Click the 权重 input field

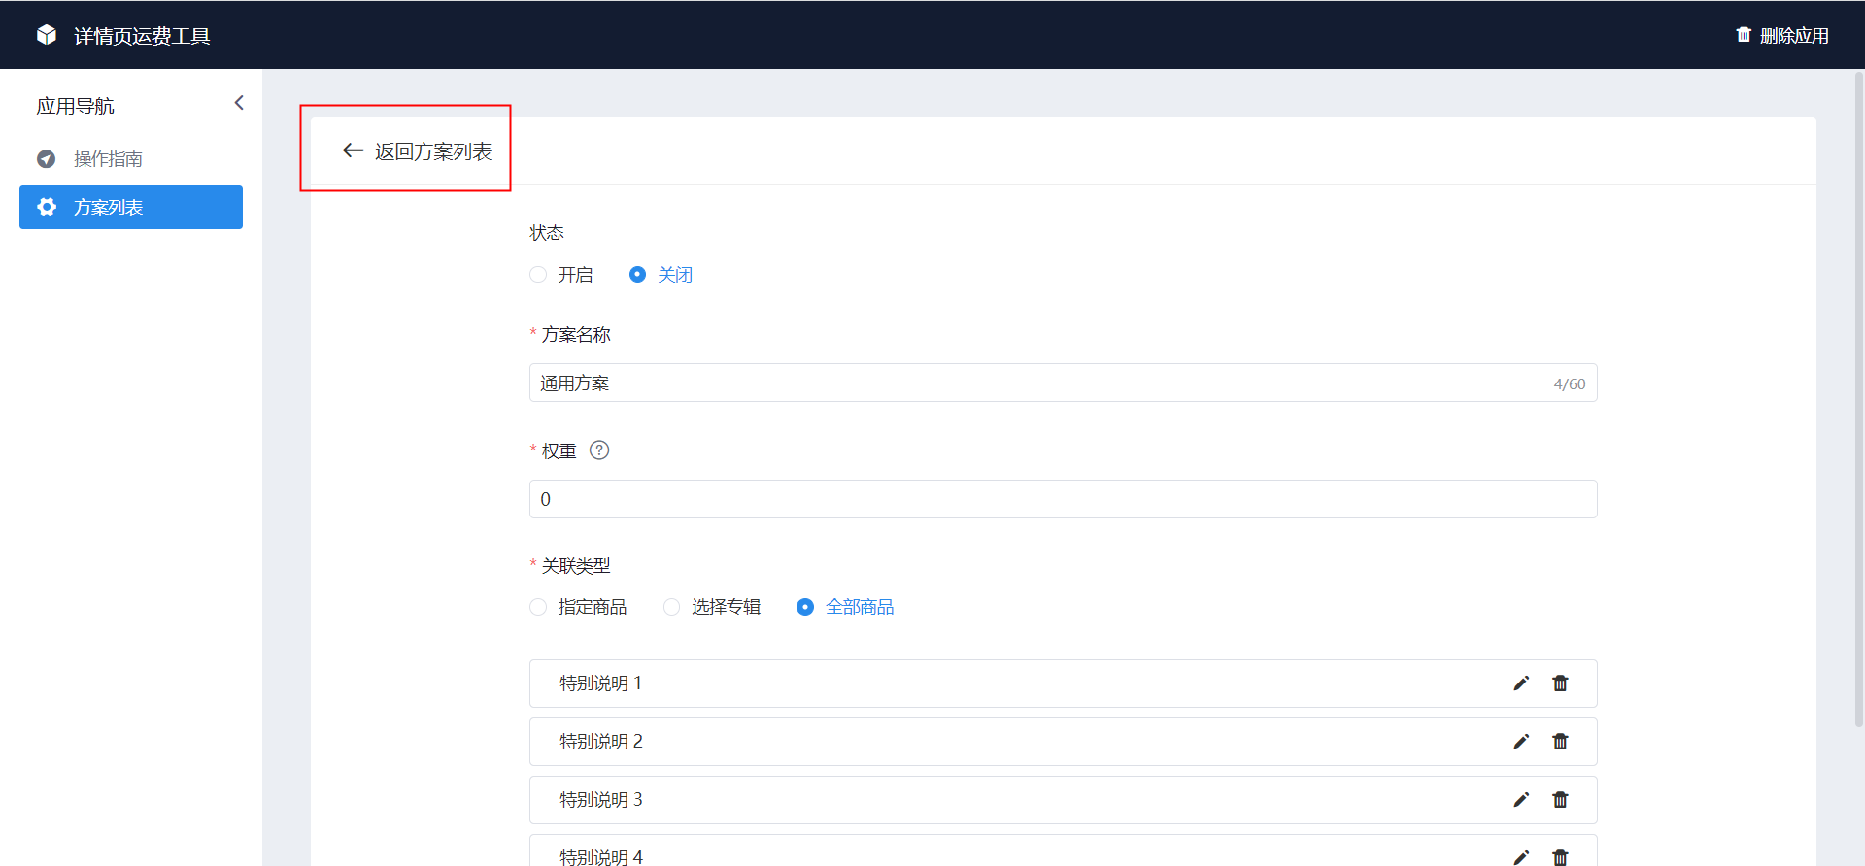(1063, 499)
